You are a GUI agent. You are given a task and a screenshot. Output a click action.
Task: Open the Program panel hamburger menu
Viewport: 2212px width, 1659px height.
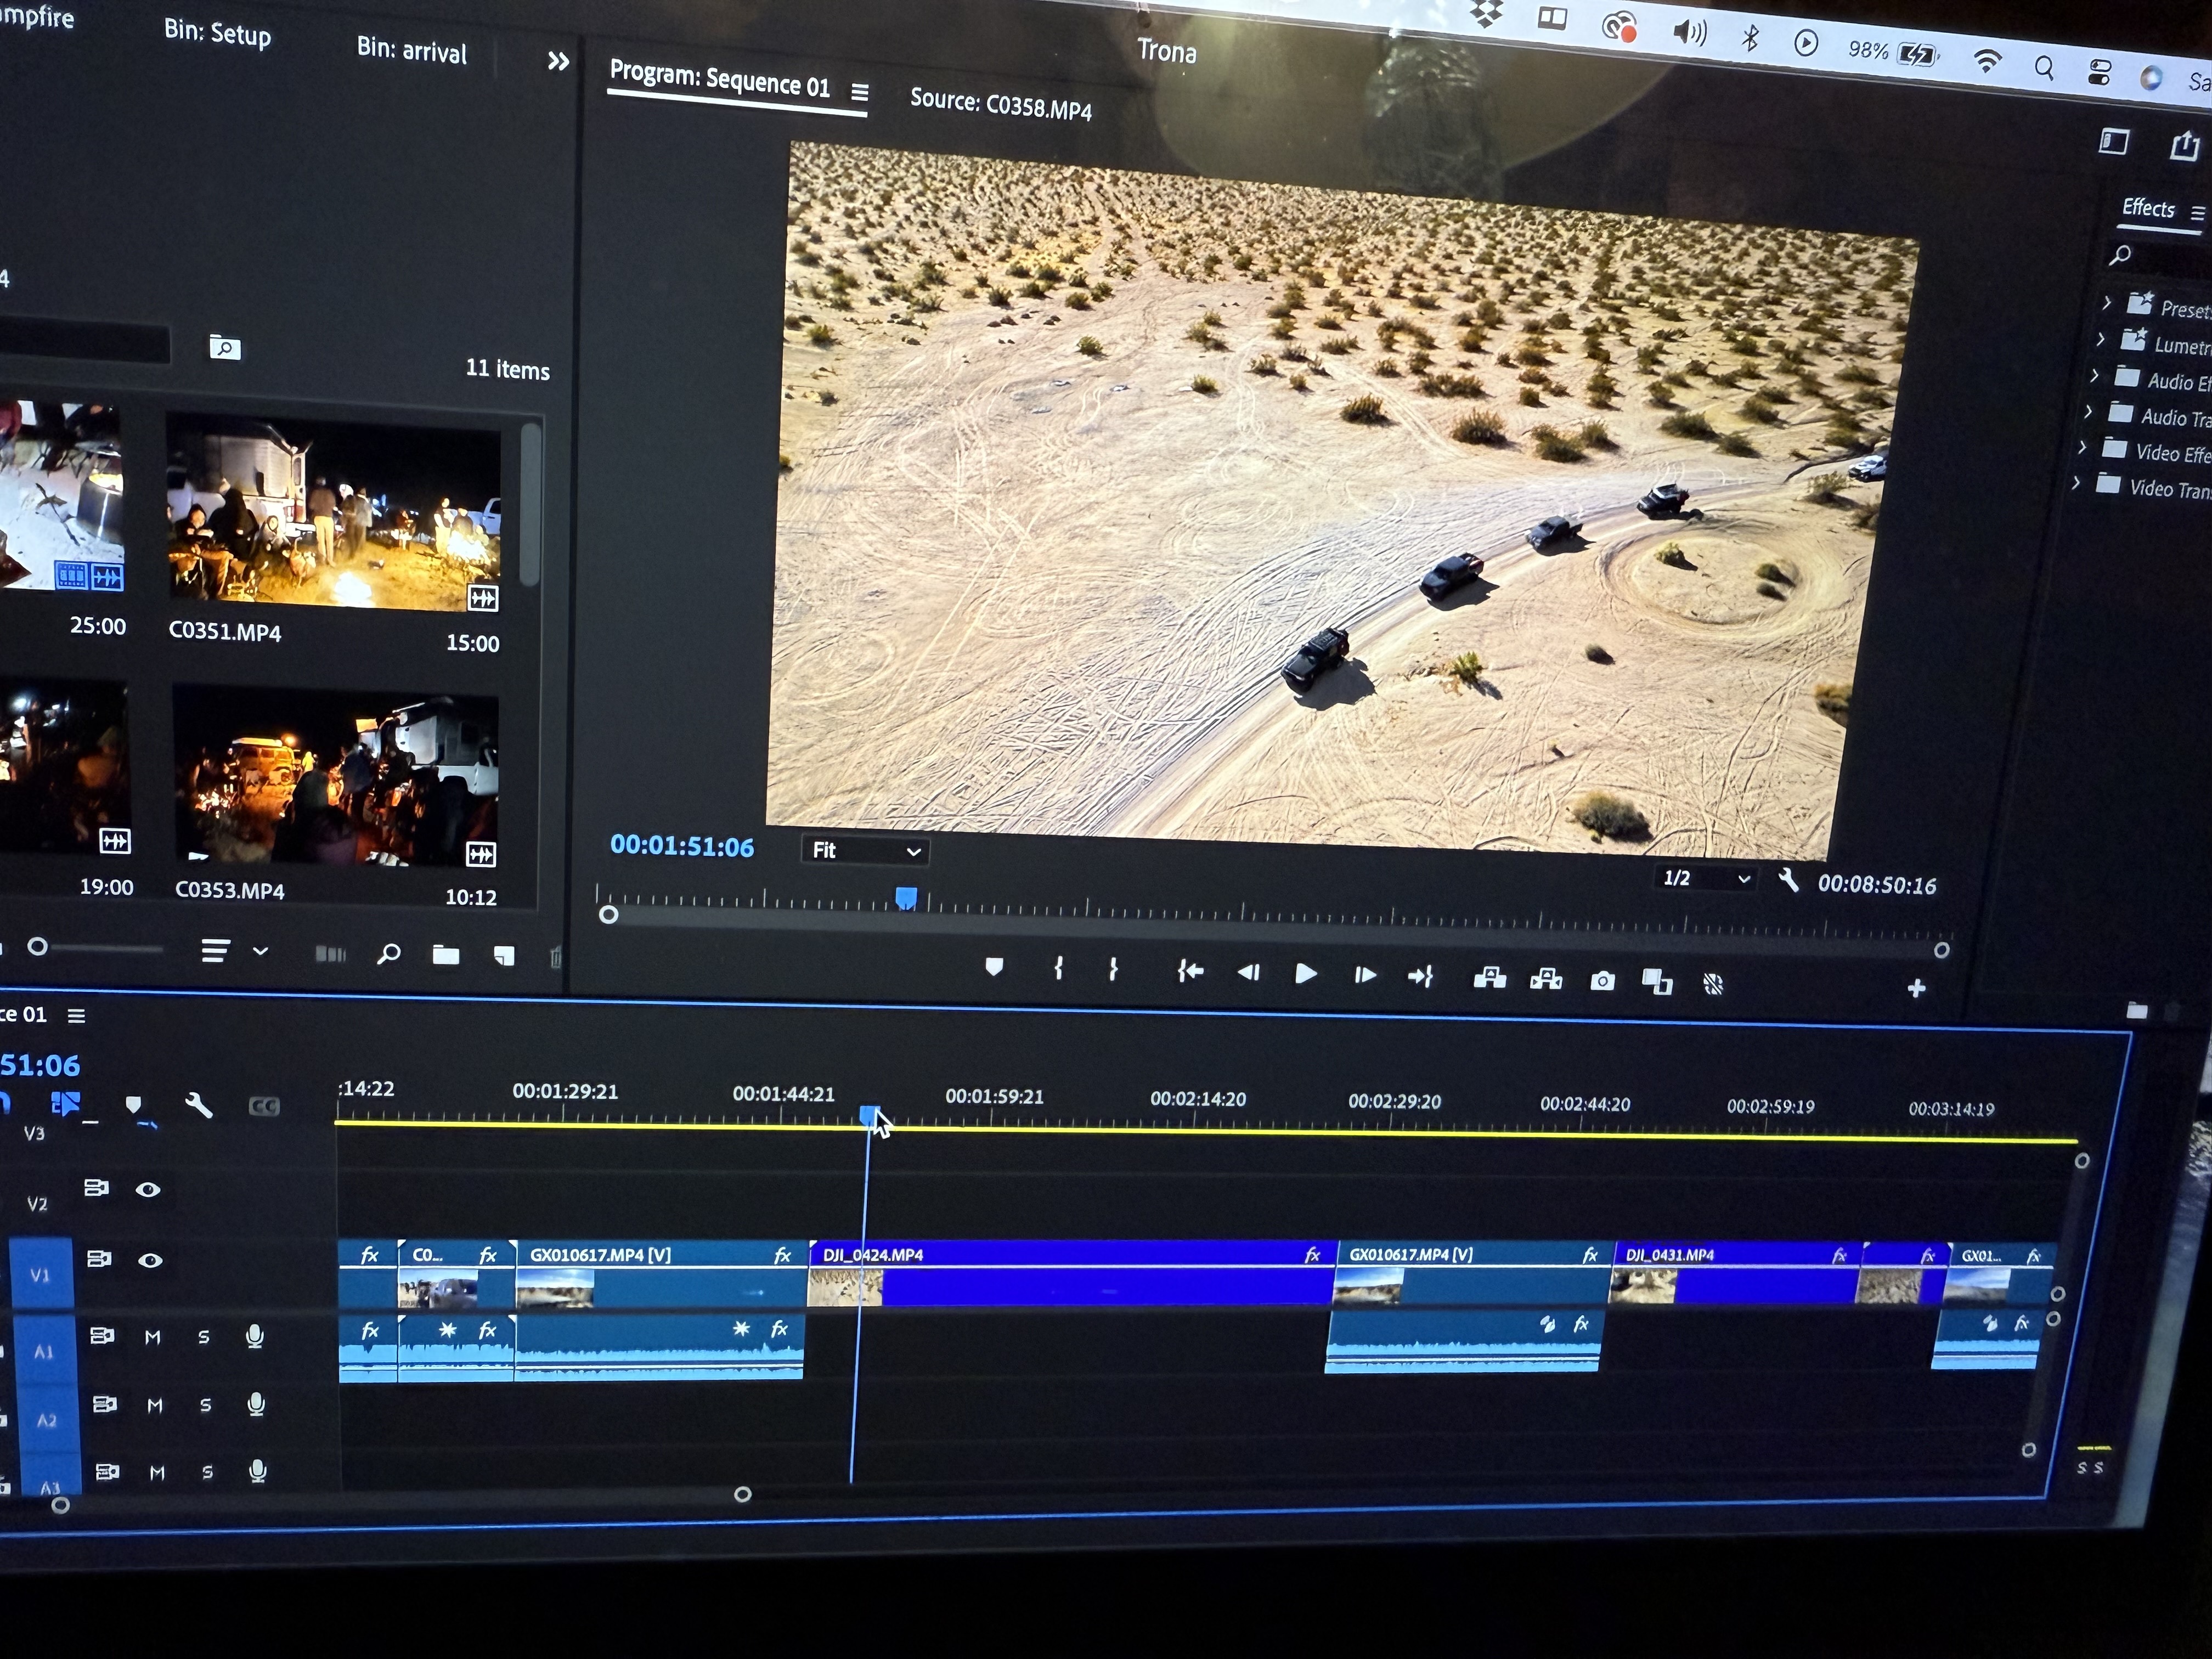pos(859,92)
